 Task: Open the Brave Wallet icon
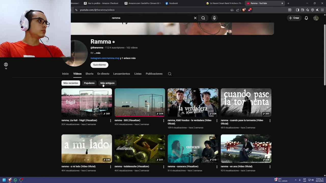tap(303, 10)
